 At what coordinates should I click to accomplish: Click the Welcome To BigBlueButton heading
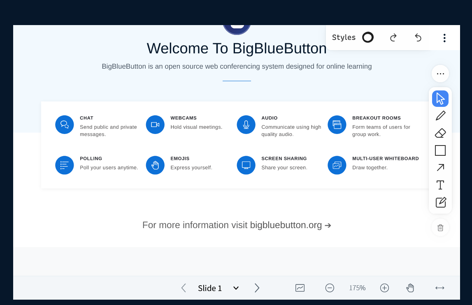237,49
